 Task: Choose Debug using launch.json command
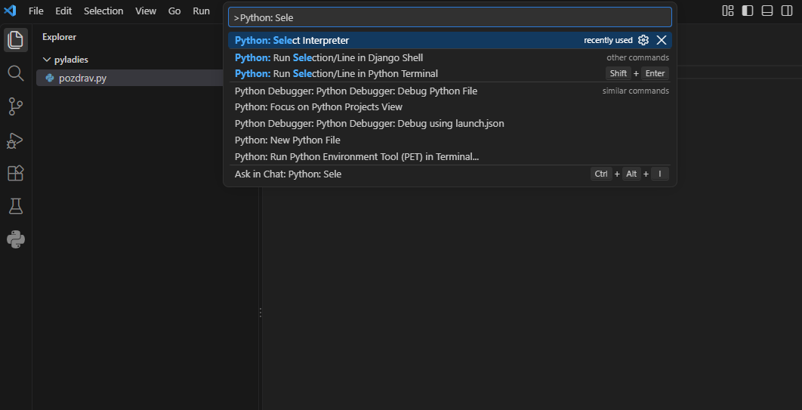pos(449,124)
